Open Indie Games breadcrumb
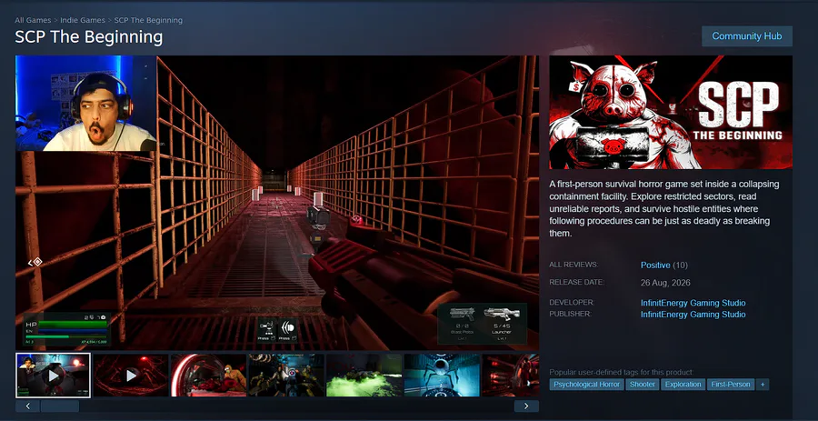 [x=83, y=20]
